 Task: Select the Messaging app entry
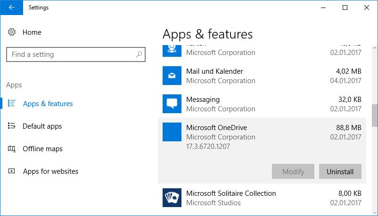coord(262,104)
